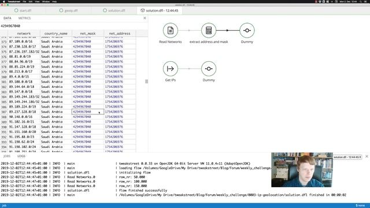Screen dimensions: 370x208
Task: Click the net_address column header
Action: (x=120, y=34)
